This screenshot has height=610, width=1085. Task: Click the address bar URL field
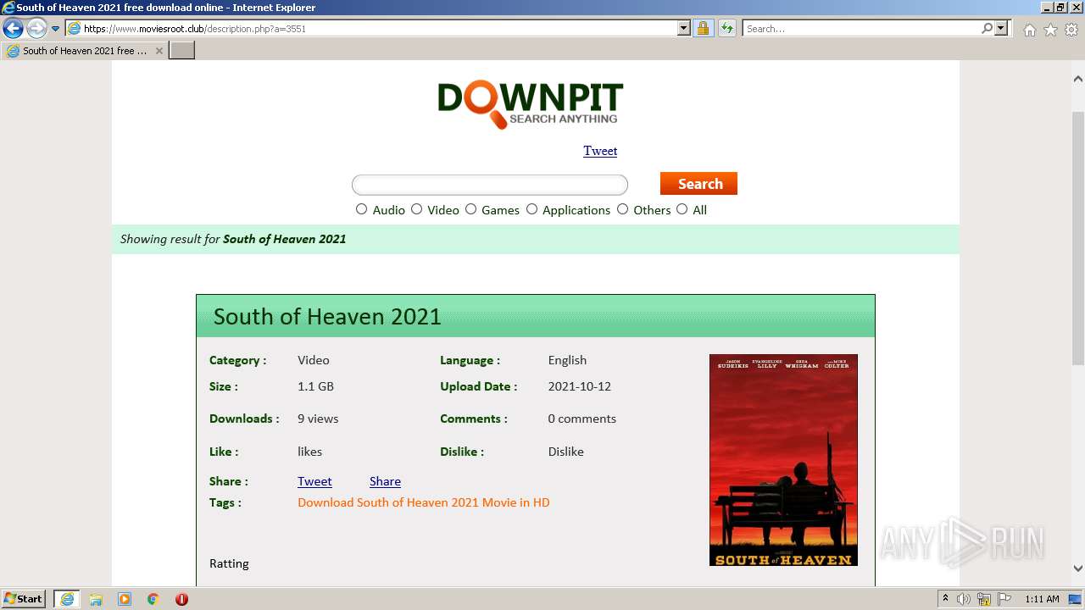371,29
